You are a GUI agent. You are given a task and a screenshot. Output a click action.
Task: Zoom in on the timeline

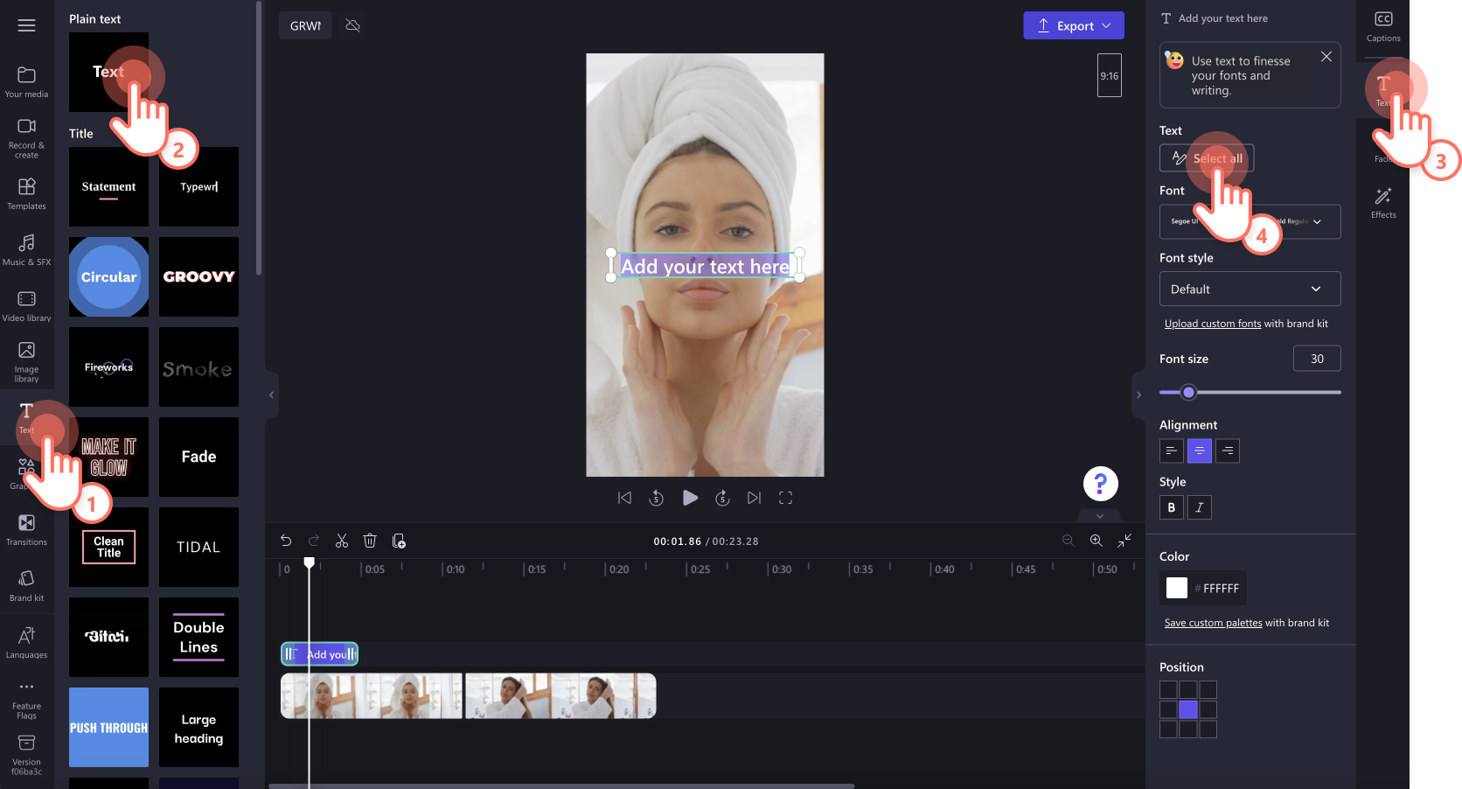1096,541
